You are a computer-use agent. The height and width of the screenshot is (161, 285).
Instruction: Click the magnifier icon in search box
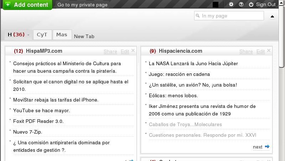coord(198,16)
